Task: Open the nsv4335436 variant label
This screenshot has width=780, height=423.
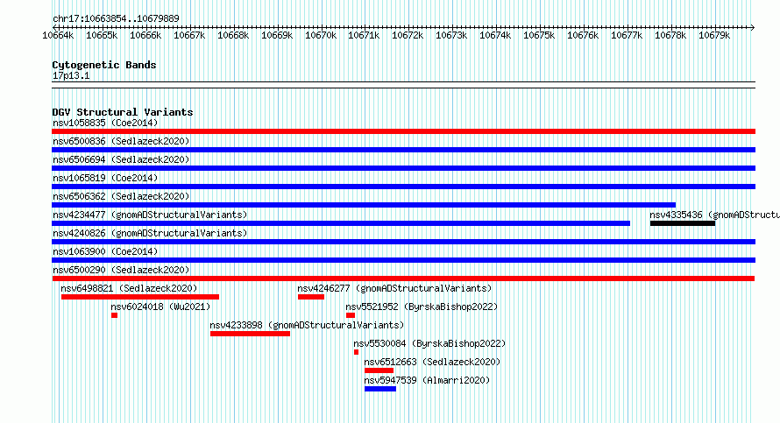Action: (x=714, y=215)
